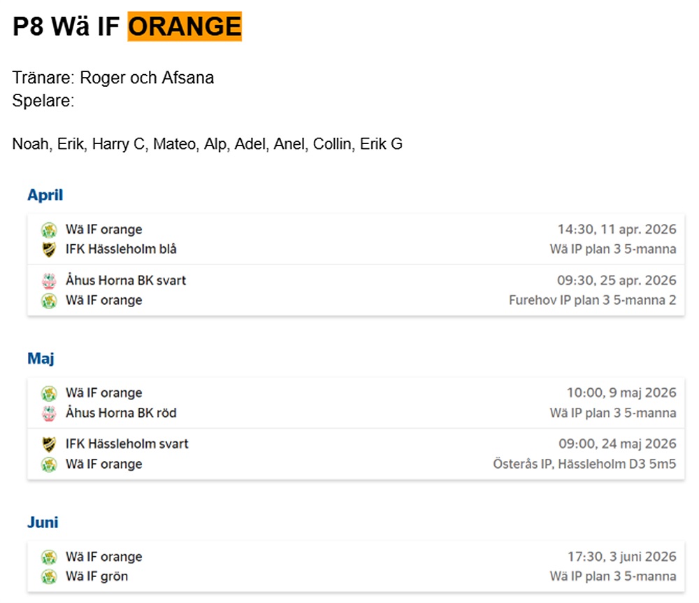This screenshot has width=699, height=603.
Task: Open the 09:30, 25 apr. 2026 match time
Action: point(617,281)
